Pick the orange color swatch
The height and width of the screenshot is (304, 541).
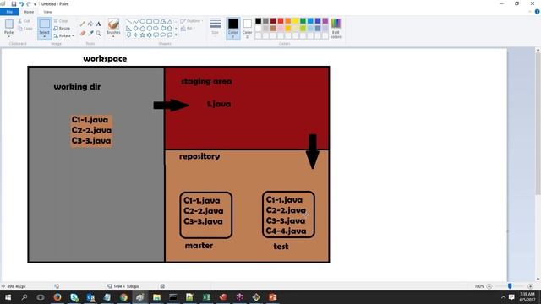tap(288, 21)
